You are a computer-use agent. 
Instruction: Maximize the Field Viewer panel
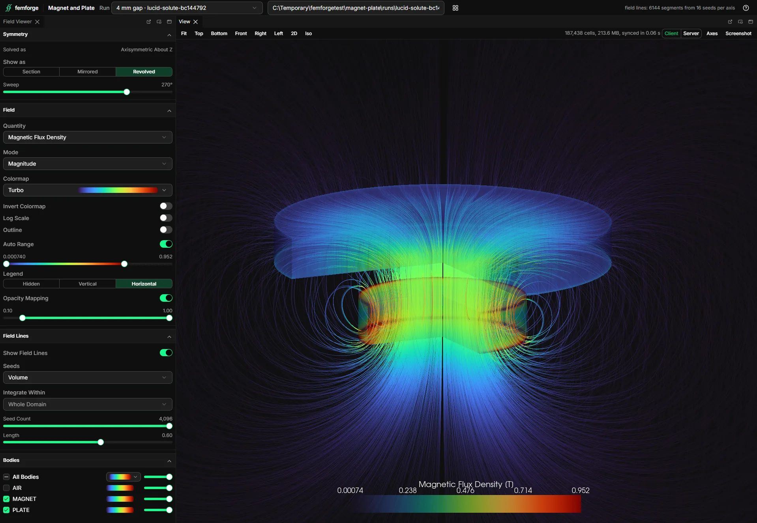click(169, 22)
